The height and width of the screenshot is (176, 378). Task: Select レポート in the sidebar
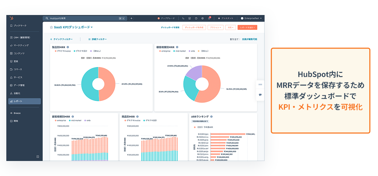click(18, 101)
